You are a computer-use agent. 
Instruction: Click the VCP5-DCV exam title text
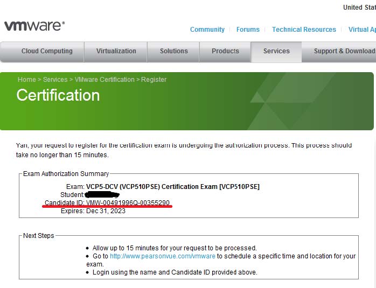pyautogui.click(x=172, y=187)
